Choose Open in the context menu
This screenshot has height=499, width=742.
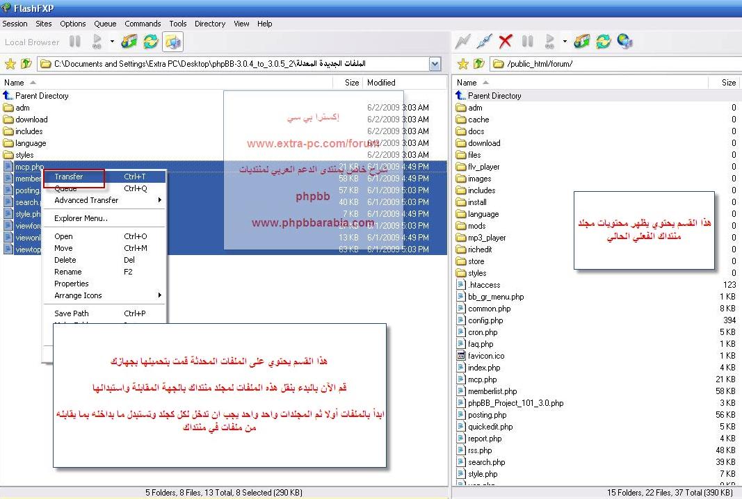coord(104,236)
